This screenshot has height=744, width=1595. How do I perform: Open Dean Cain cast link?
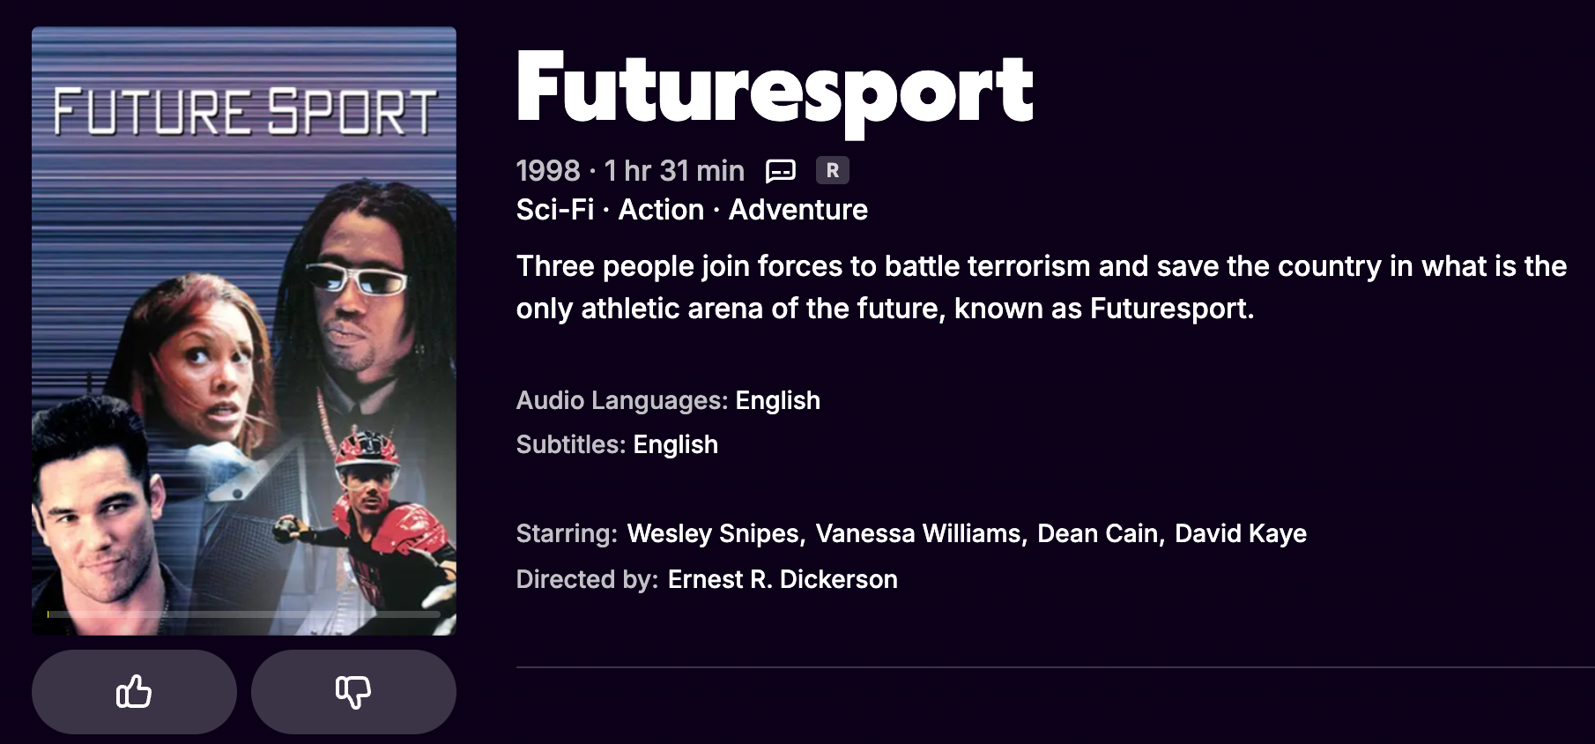coord(1097,533)
